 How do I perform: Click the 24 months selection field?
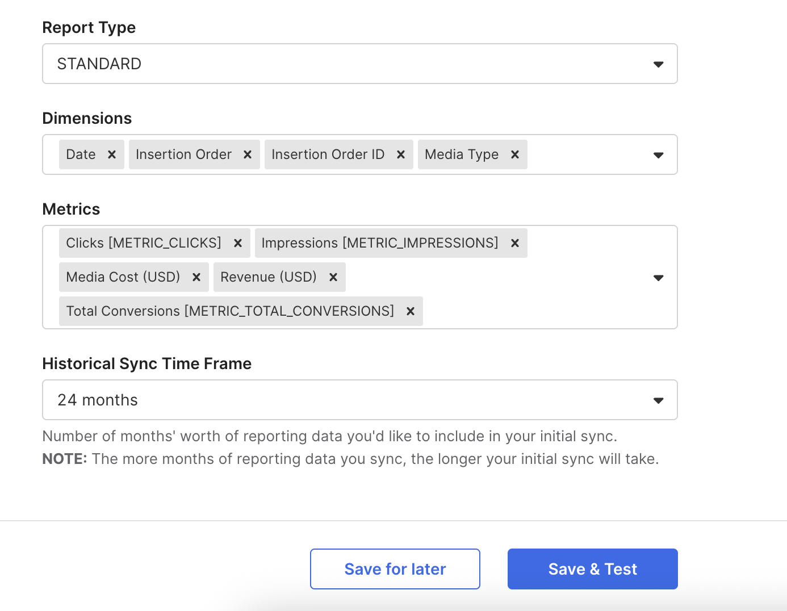(x=341, y=400)
